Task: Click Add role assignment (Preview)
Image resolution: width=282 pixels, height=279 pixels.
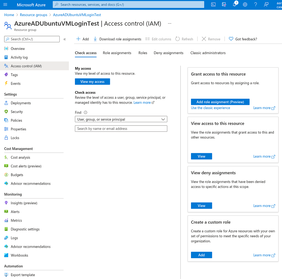Action: coord(220,102)
